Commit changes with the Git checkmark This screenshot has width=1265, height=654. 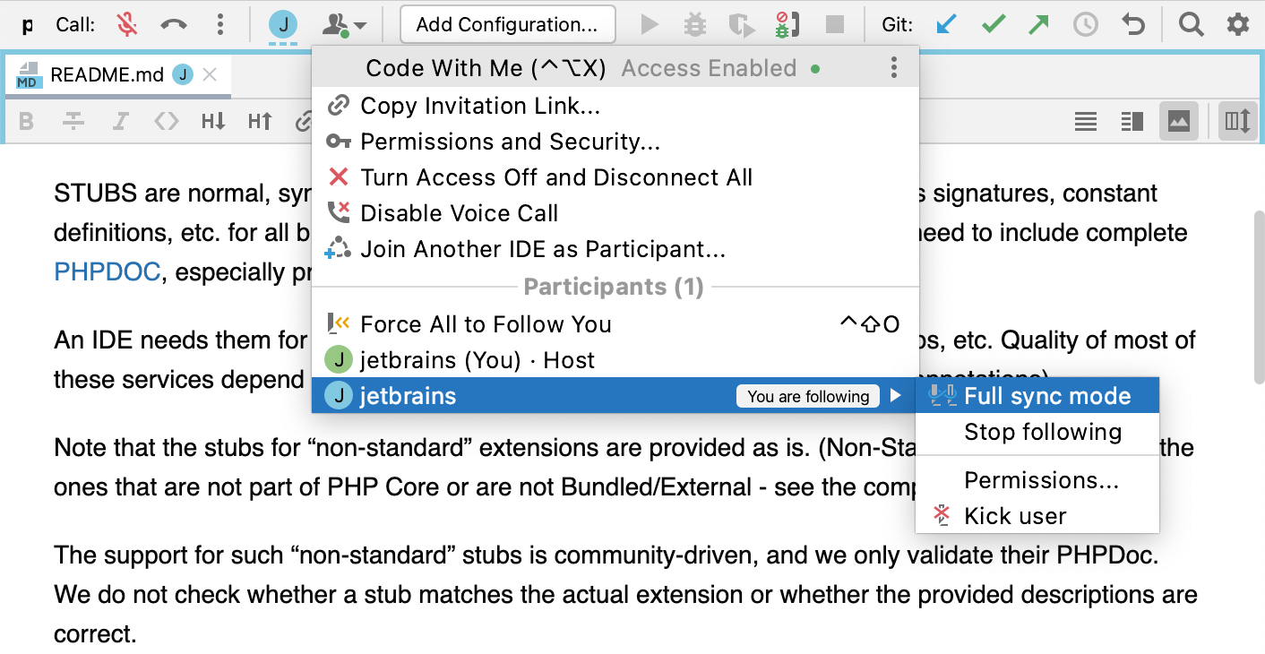(x=993, y=24)
